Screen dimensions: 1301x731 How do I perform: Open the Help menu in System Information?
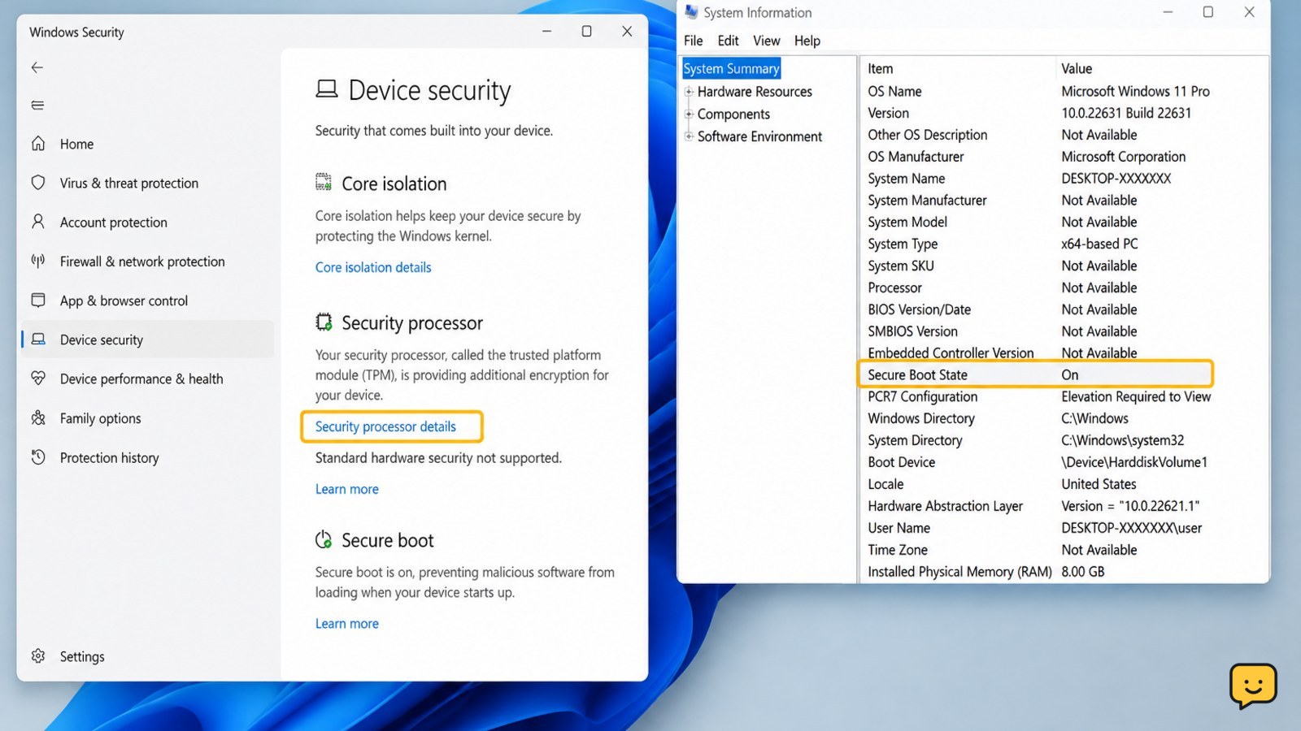pos(807,41)
